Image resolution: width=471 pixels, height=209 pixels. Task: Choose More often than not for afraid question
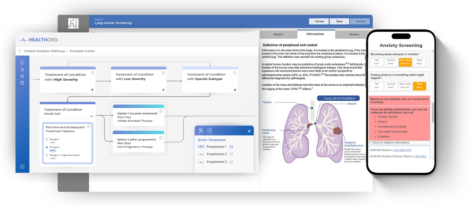point(405,86)
